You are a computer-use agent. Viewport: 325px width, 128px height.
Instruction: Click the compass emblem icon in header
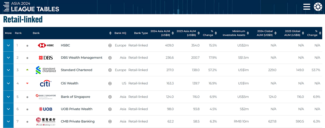[318, 7]
